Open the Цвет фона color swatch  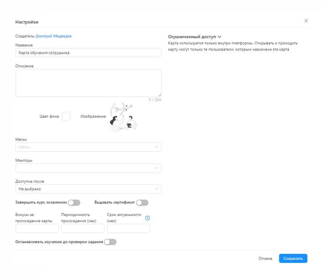tap(66, 117)
